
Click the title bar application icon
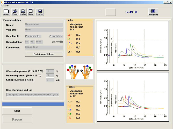click(2, 2)
